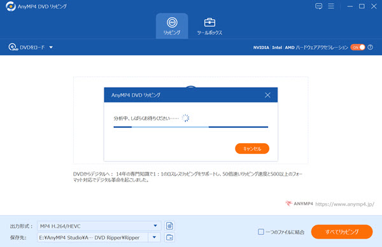Close the AnyMP4 main window

point(374,6)
